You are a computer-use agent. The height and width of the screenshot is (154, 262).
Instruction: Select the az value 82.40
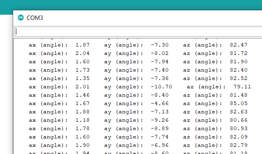pos(238,70)
